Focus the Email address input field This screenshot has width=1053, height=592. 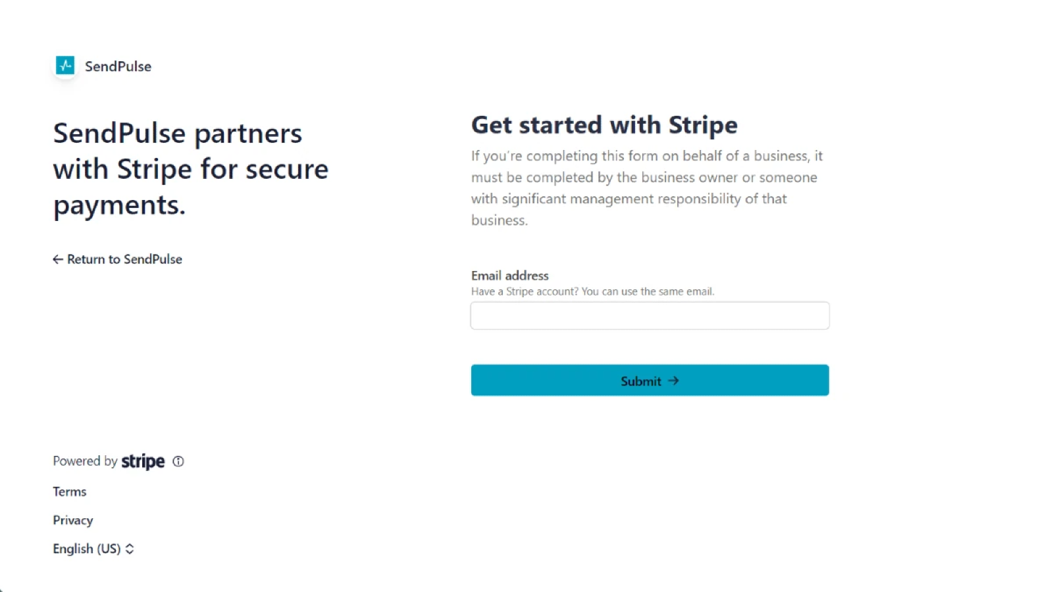pos(650,316)
